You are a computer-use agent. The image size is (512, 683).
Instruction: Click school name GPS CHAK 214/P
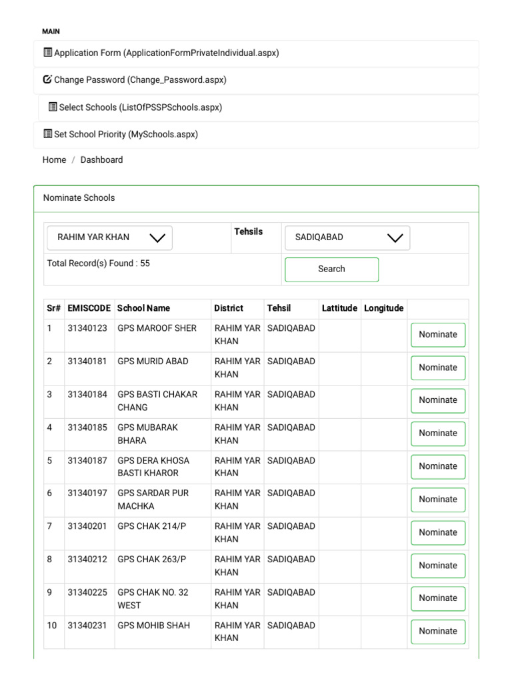tap(152, 527)
